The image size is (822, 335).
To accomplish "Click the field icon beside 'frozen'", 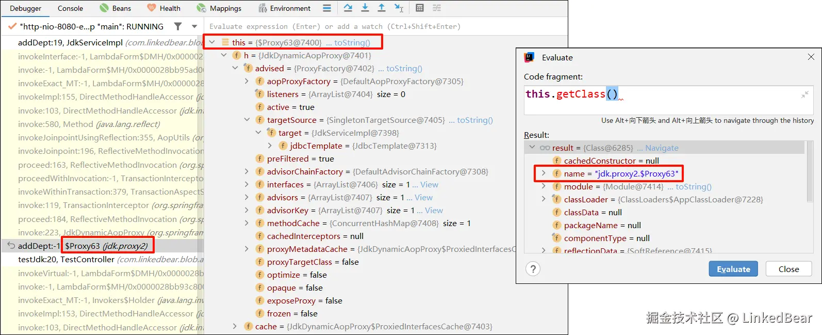I will [x=259, y=313].
